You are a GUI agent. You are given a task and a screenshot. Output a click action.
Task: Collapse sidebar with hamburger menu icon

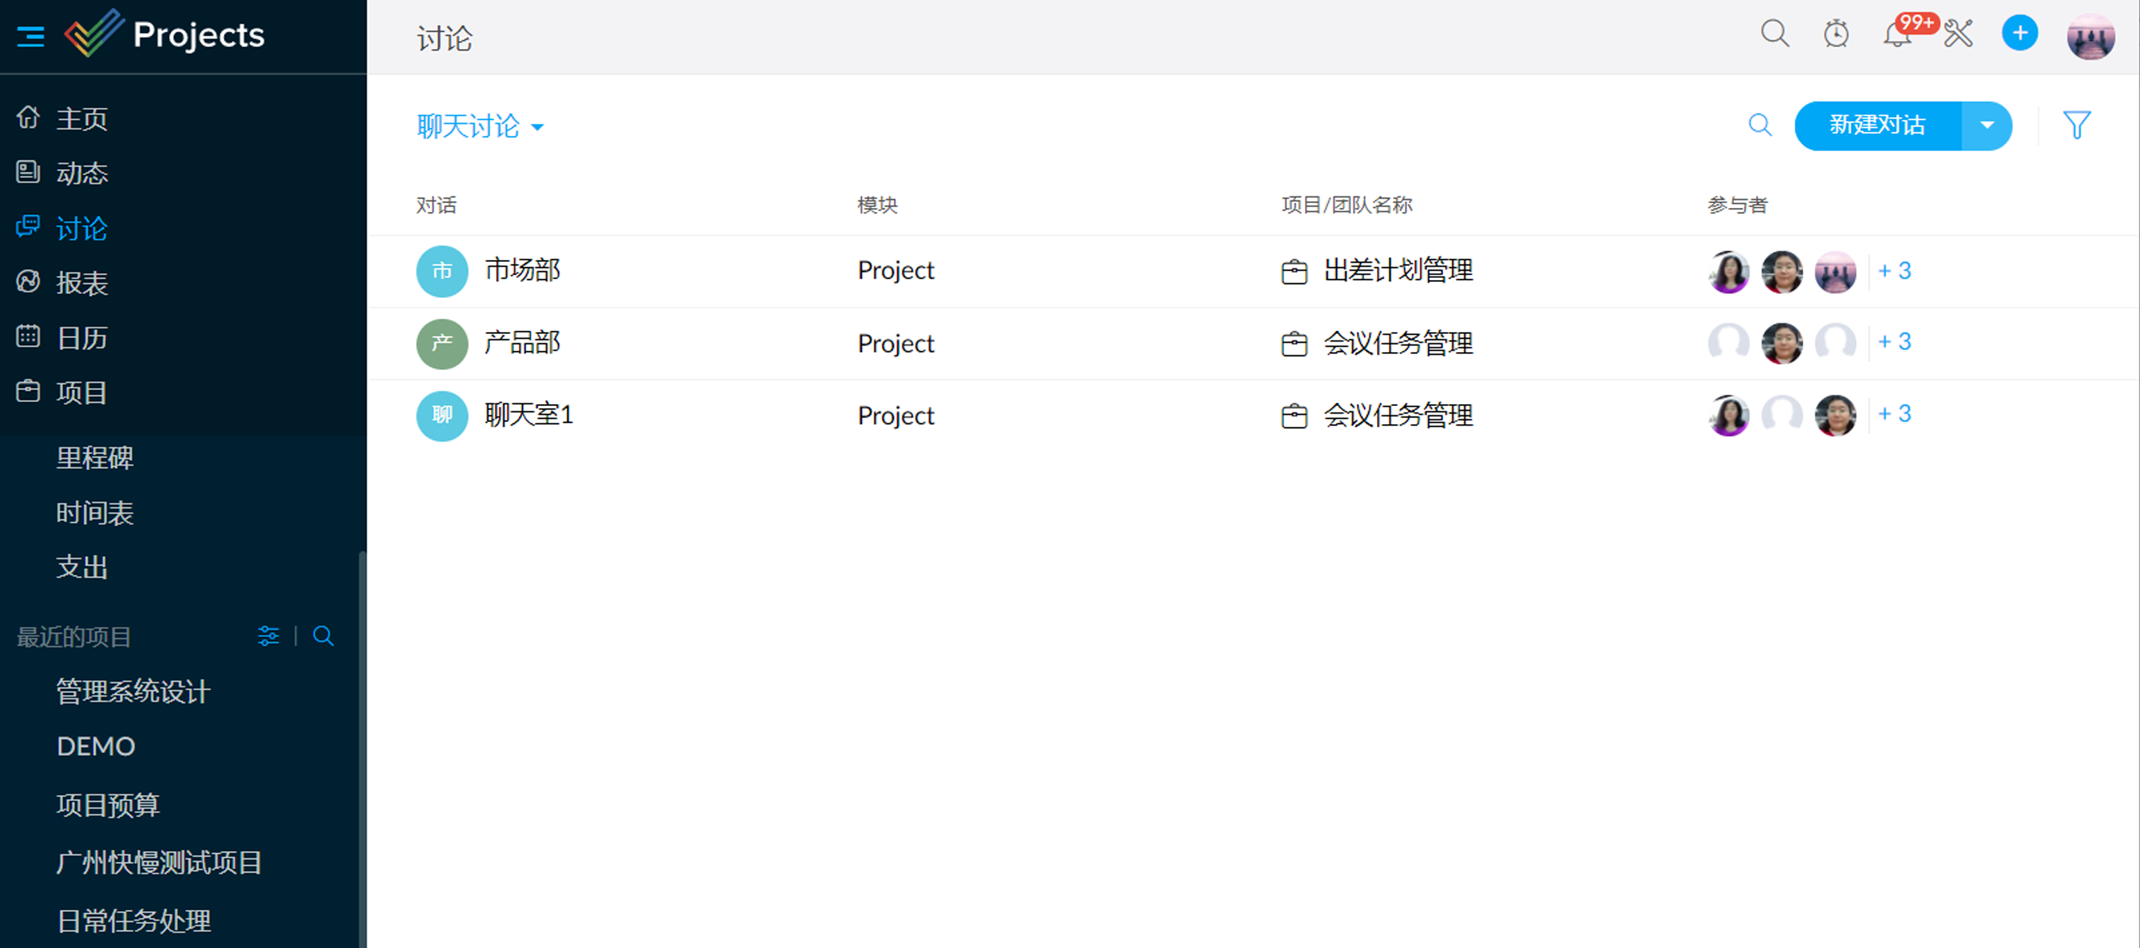30,36
